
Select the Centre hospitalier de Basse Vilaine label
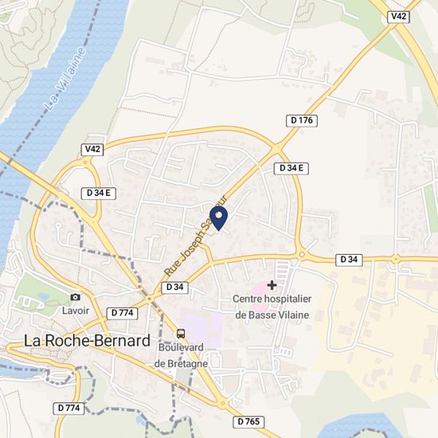pos(272,307)
